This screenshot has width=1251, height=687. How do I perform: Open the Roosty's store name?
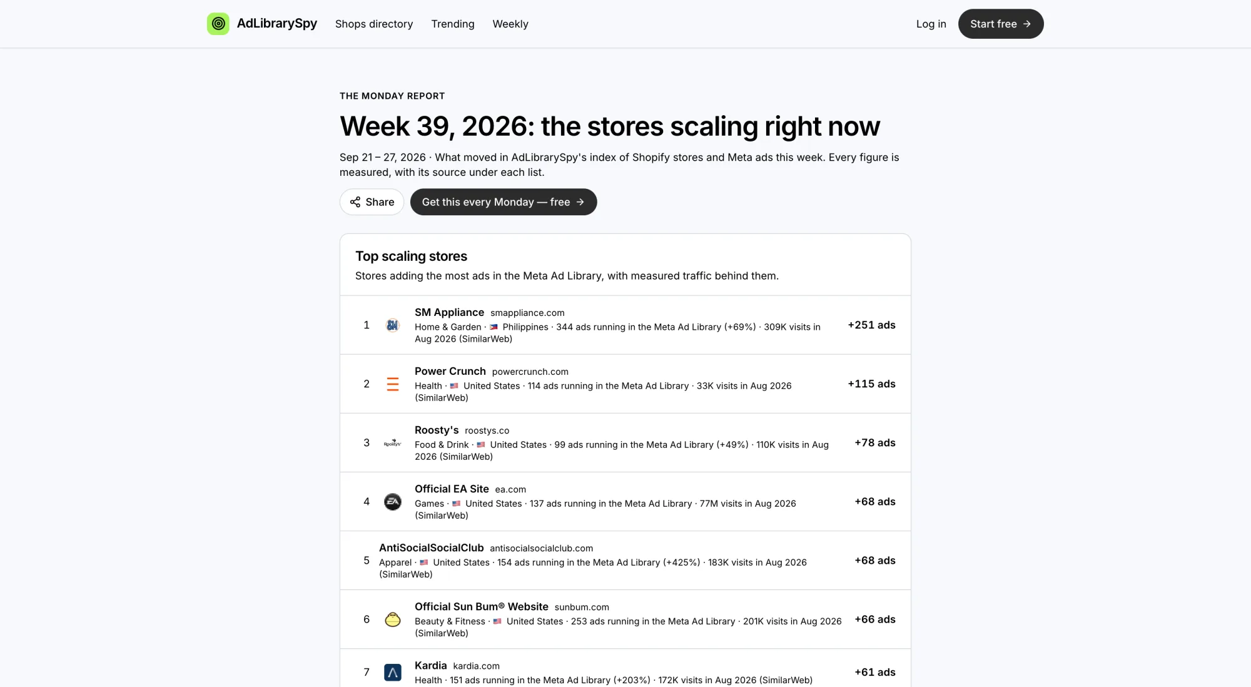click(x=437, y=430)
